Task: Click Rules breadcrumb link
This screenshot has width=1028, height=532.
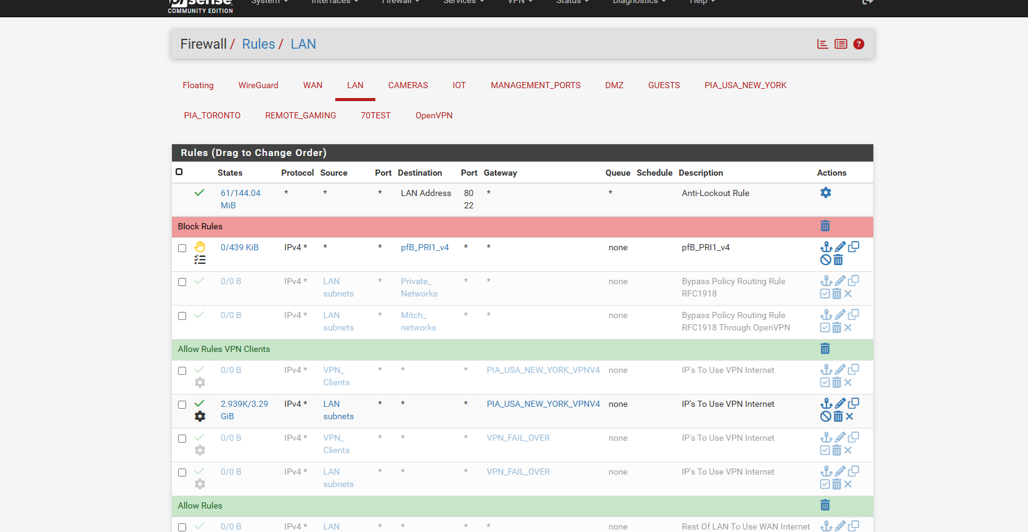Action: [258, 44]
